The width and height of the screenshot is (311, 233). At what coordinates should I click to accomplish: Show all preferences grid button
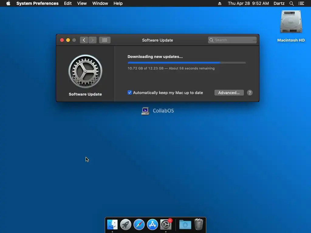pos(105,40)
